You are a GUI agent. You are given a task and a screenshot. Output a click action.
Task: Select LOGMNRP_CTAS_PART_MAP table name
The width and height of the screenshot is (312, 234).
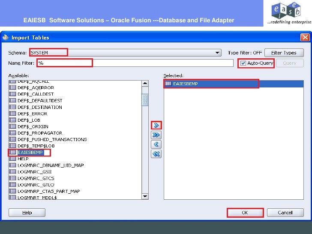(49, 191)
